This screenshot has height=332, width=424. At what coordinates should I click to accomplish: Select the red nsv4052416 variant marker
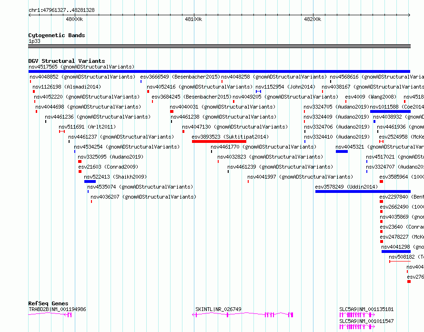click(148, 91)
